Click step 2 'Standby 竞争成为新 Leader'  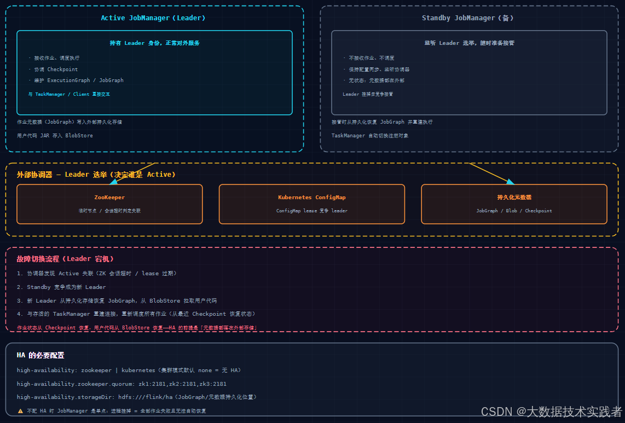click(61, 287)
